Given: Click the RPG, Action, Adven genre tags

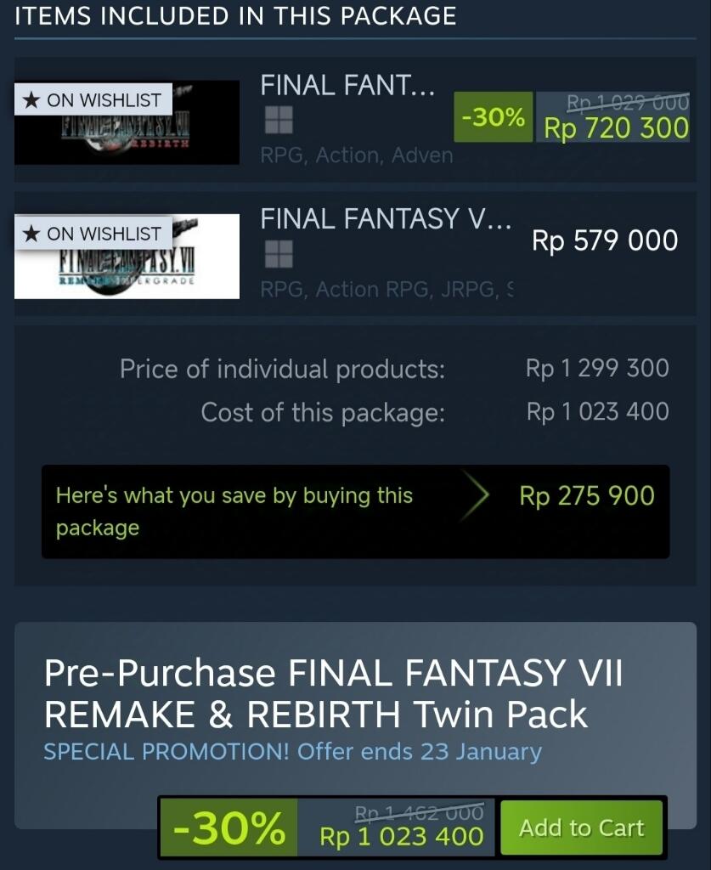Looking at the screenshot, I should (x=357, y=155).
